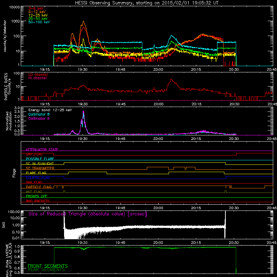Screen dimensions: 277x277
Task: Click the HESSI Observing Summary plot title
Action: tap(146, 3)
